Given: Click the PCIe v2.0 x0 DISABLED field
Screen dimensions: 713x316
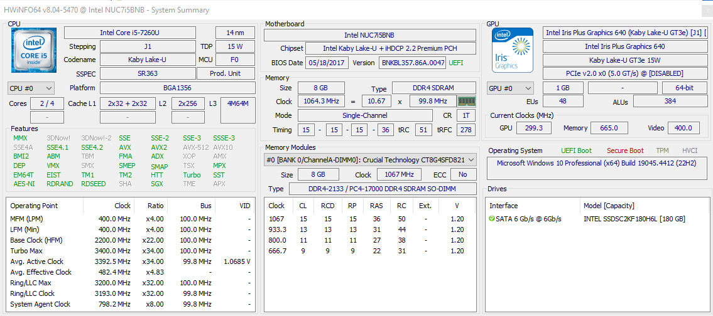Looking at the screenshot, I should point(625,73).
